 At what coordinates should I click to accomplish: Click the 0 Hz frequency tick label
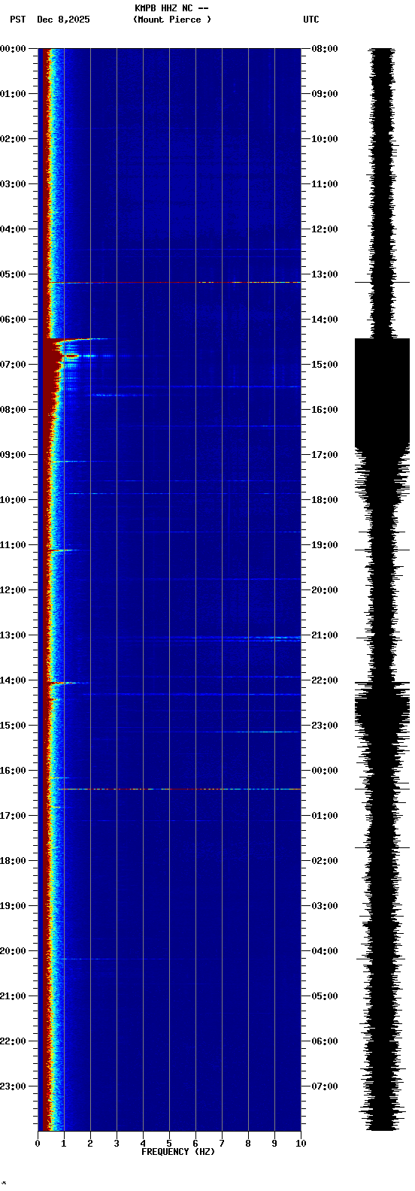(x=38, y=1144)
